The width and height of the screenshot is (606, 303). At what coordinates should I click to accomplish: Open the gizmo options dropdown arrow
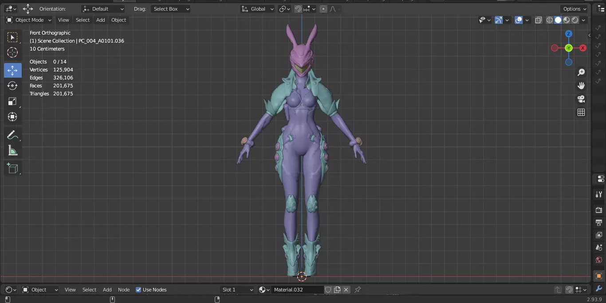[x=507, y=20]
